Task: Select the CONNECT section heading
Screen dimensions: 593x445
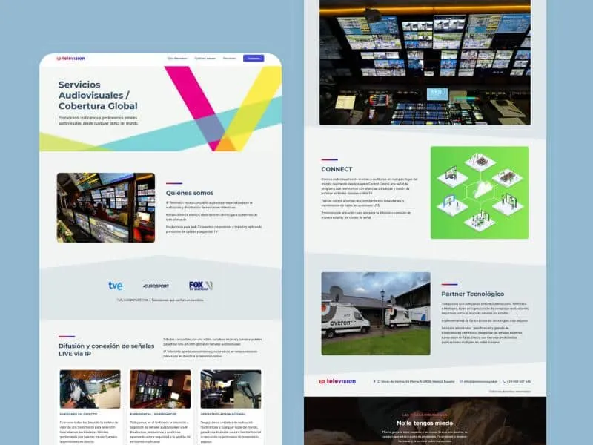Action: [337, 169]
